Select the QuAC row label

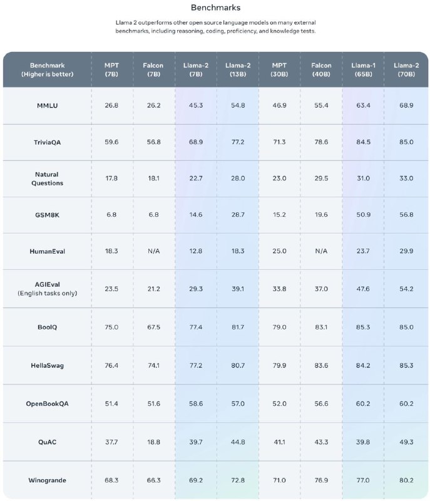(47, 442)
